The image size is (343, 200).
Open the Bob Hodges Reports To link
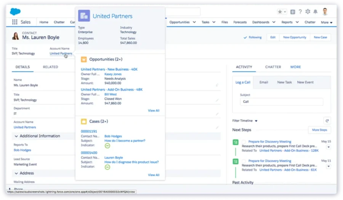click(22, 150)
